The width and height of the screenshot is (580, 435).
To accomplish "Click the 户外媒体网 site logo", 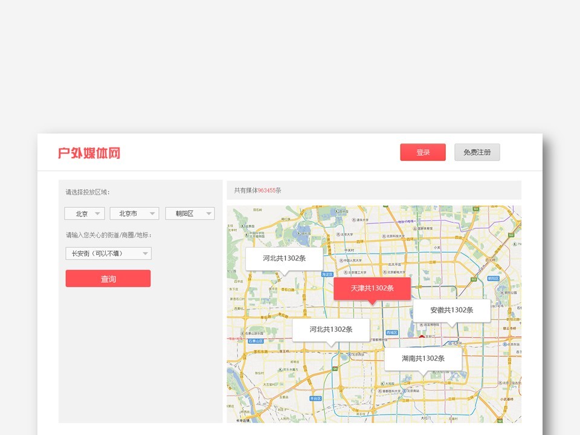I will click(89, 153).
